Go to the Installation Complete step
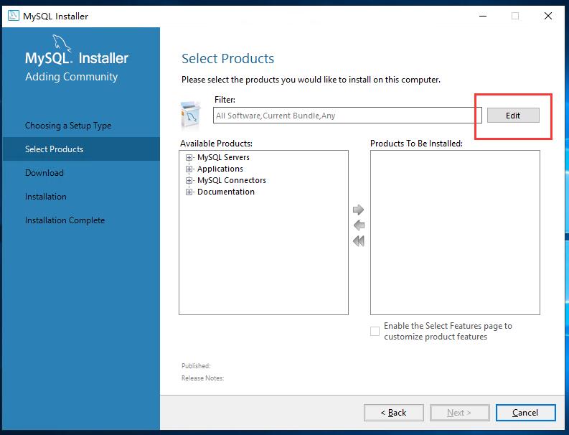The width and height of the screenshot is (569, 435). pyautogui.click(x=65, y=220)
